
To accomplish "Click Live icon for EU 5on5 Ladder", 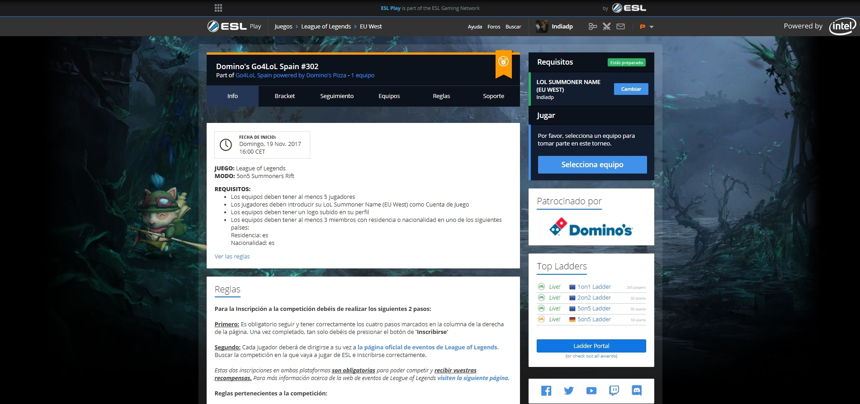I will click(541, 308).
